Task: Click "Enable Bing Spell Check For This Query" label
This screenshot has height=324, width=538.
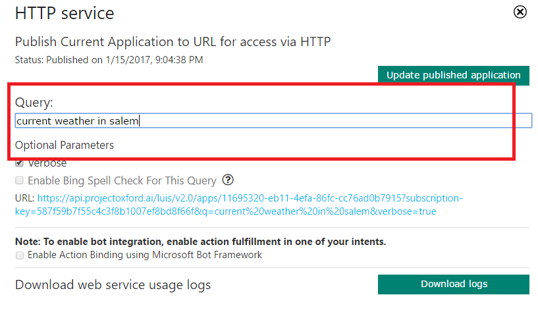Action: 122,180
